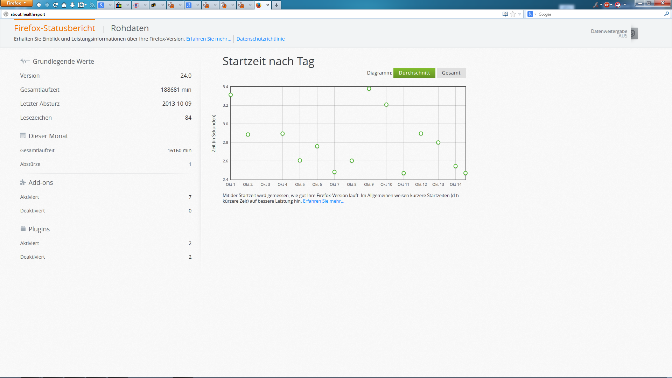
Task: Select the Gesamt chart mode
Action: (x=451, y=73)
